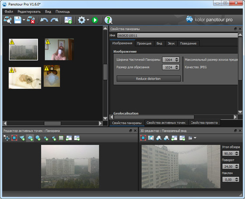
Task: Click the properties panel horizontal scrollbar
Action: coord(154,117)
